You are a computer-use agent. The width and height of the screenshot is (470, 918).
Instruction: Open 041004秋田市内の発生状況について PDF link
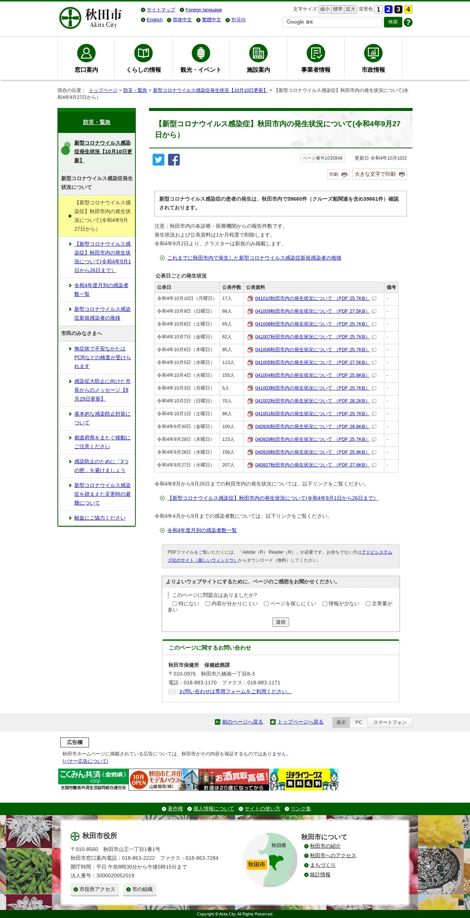coord(312,375)
